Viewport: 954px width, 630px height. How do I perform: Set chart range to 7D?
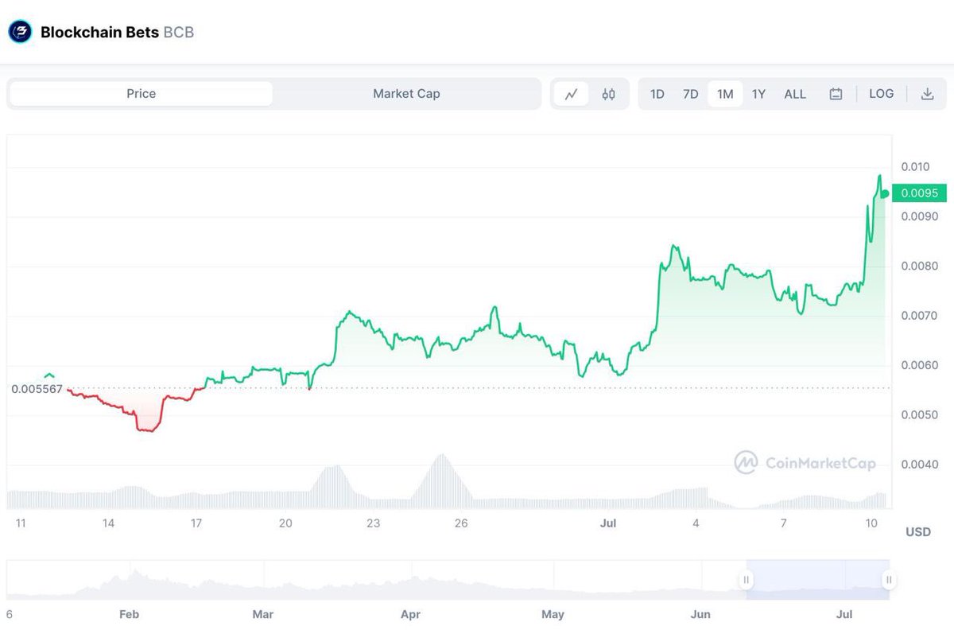pos(691,94)
